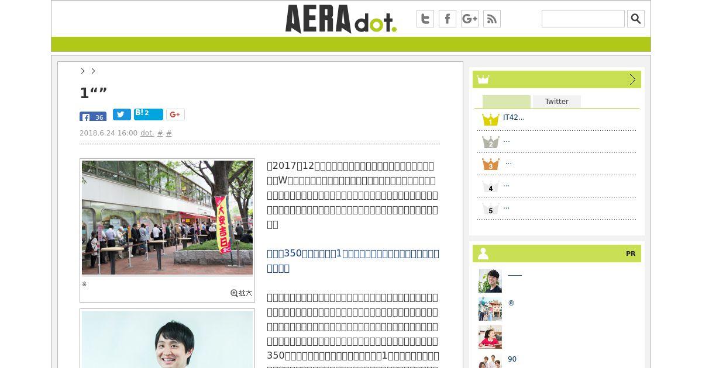This screenshot has width=702, height=368.
Task: Share the article via Facebook button showing 36
Action: 93,116
